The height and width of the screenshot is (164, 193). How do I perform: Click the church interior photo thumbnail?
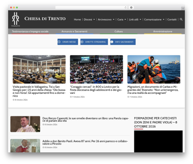39,69
